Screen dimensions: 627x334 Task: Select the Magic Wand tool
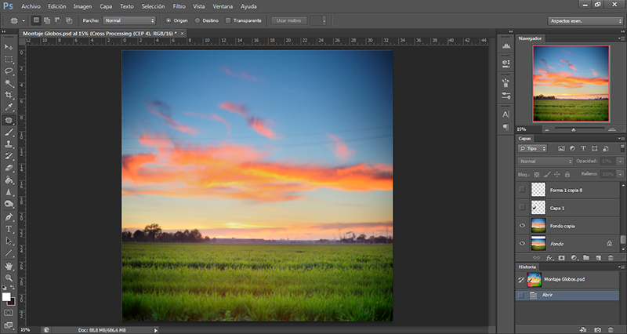pos(9,83)
